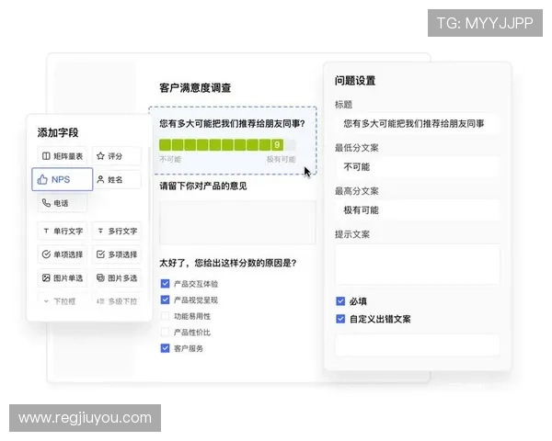
Task: Click the 提示文案 hint text area
Action: pyautogui.click(x=418, y=264)
